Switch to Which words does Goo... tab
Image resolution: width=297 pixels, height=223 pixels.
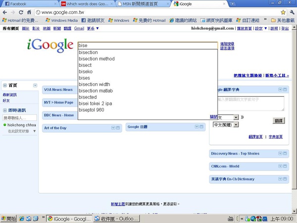pos(87,4)
